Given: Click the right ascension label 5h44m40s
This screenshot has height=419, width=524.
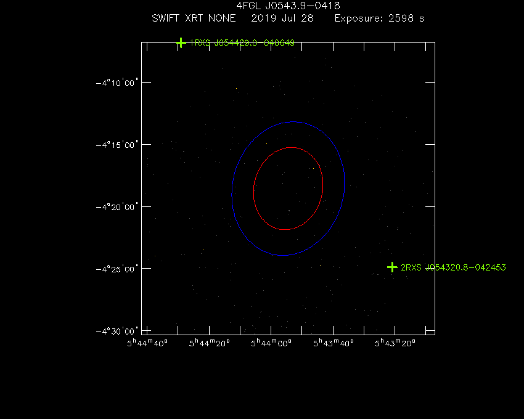Looking at the screenshot, I should pyautogui.click(x=147, y=343).
